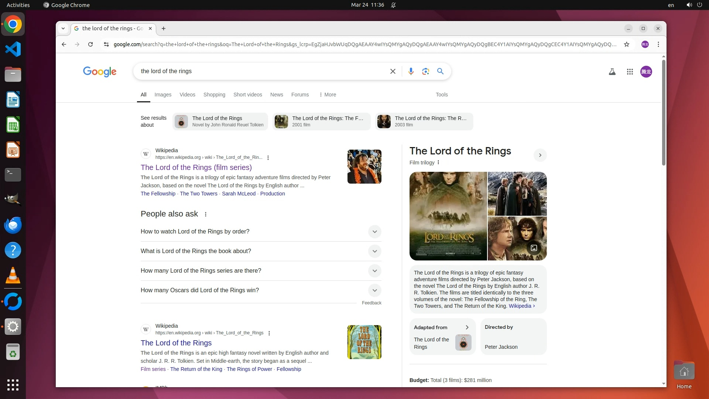Screen dimensions: 709x399
Task: Open 'The Lord of the Rings (film series)' link
Action: tap(196, 167)
